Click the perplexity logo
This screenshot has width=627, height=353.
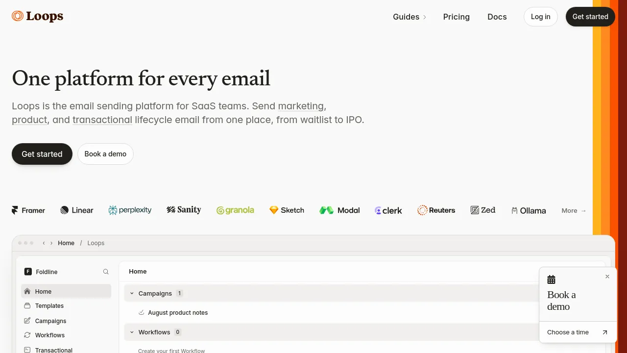click(130, 210)
